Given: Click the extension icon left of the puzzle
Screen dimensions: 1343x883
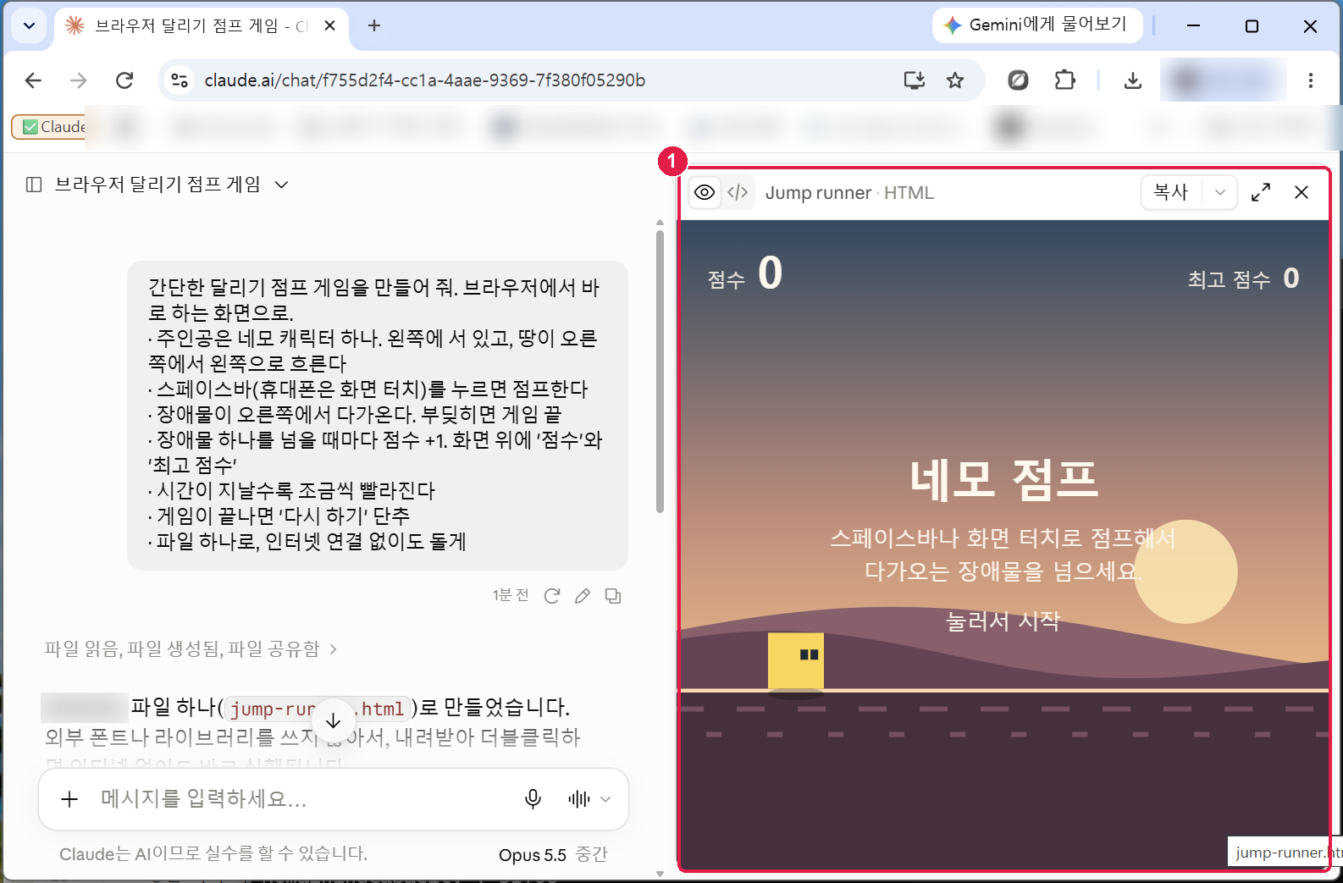Looking at the screenshot, I should tap(1018, 80).
